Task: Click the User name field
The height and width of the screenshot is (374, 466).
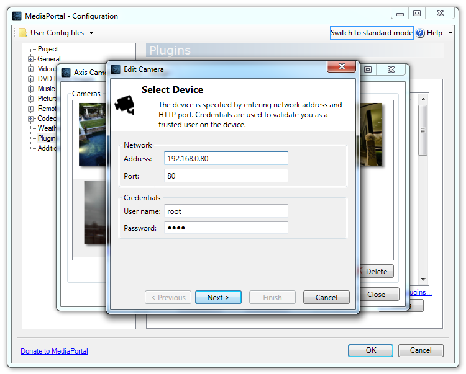Action: coord(226,211)
